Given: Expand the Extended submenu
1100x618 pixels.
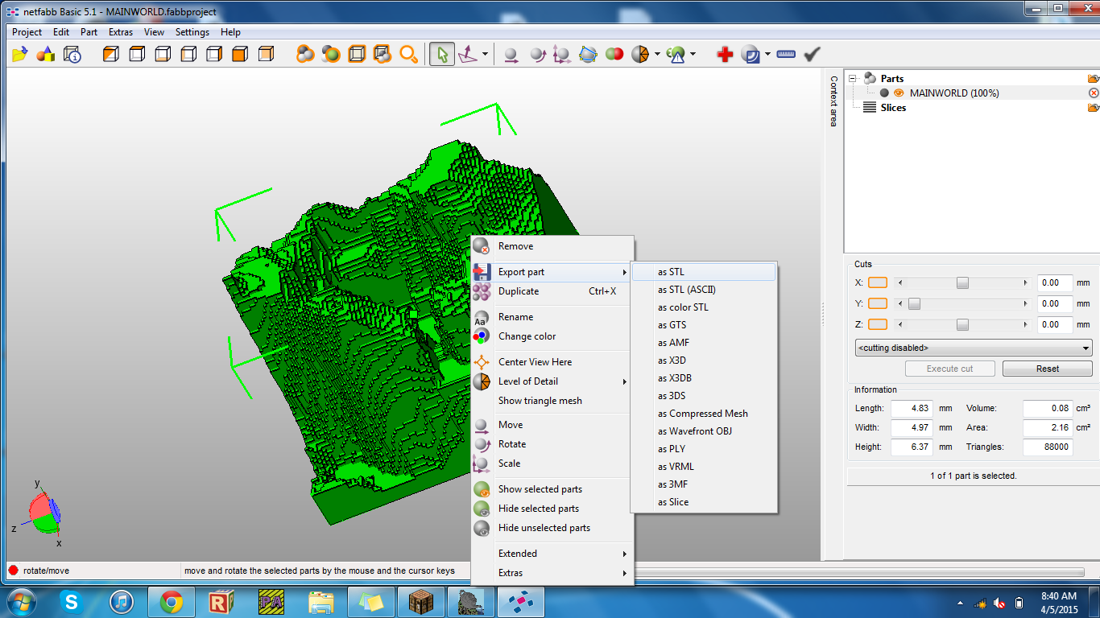Looking at the screenshot, I should 552,554.
